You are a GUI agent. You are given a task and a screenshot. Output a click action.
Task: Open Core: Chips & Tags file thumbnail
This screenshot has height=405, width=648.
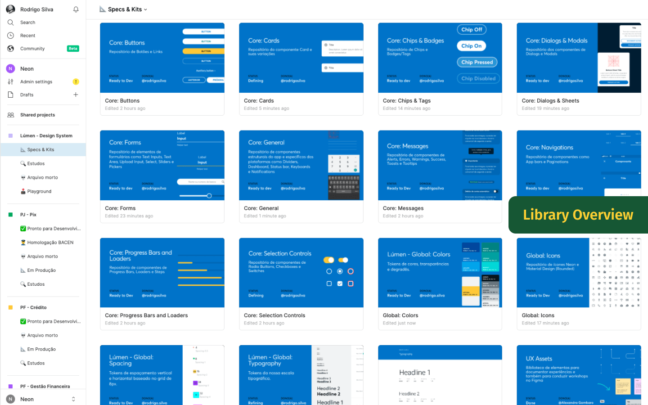pyautogui.click(x=440, y=58)
